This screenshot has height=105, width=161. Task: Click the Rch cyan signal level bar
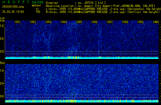pyautogui.click(x=82, y=101)
